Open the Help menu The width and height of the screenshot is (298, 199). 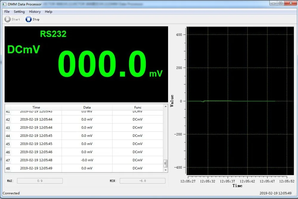(49, 12)
